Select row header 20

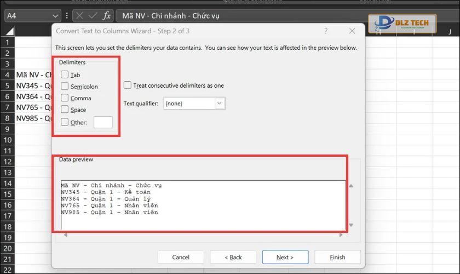[7, 249]
